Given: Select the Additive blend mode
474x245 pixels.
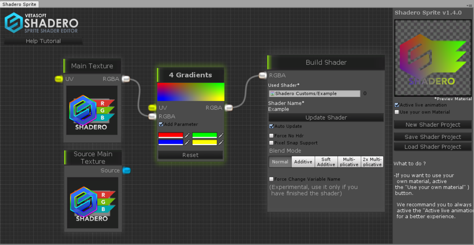Looking at the screenshot, I should click(x=303, y=162).
